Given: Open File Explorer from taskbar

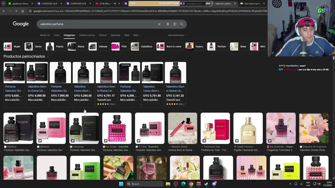Looking at the screenshot, I should (168, 184).
